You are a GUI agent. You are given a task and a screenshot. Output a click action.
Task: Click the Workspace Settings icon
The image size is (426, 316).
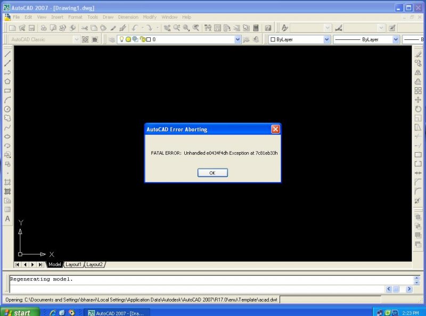coord(85,40)
